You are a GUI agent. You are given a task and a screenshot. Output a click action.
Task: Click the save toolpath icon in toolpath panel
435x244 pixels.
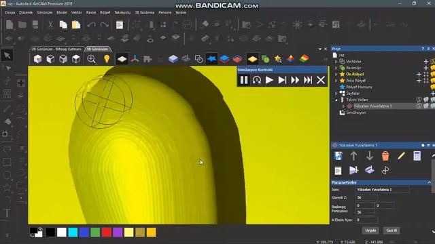point(338,156)
